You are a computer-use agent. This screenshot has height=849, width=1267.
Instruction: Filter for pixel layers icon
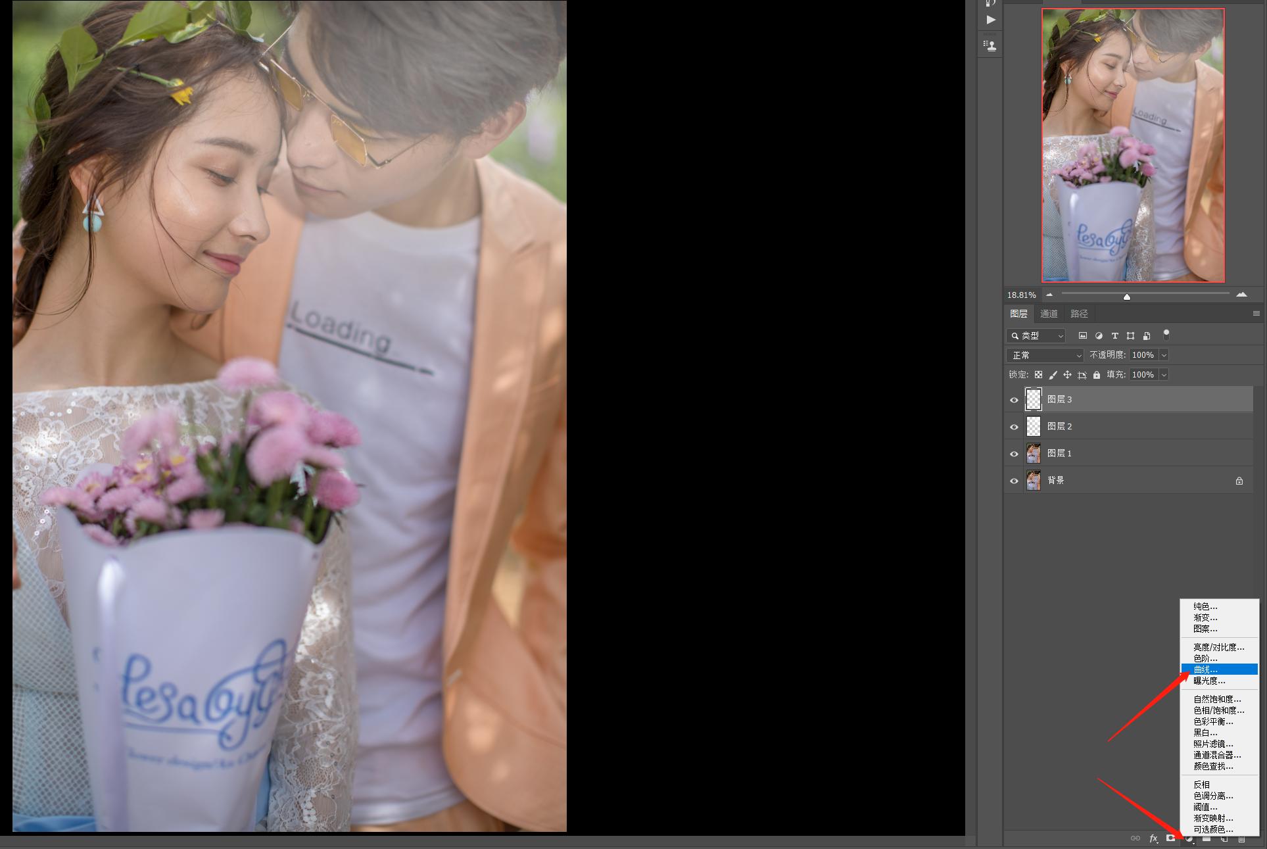pyautogui.click(x=1083, y=336)
